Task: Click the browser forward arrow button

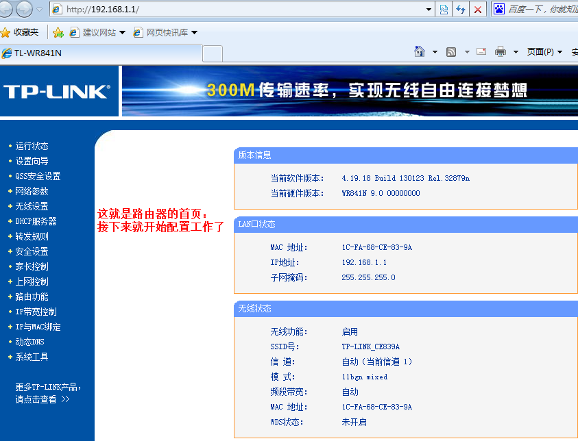Action: (24, 9)
